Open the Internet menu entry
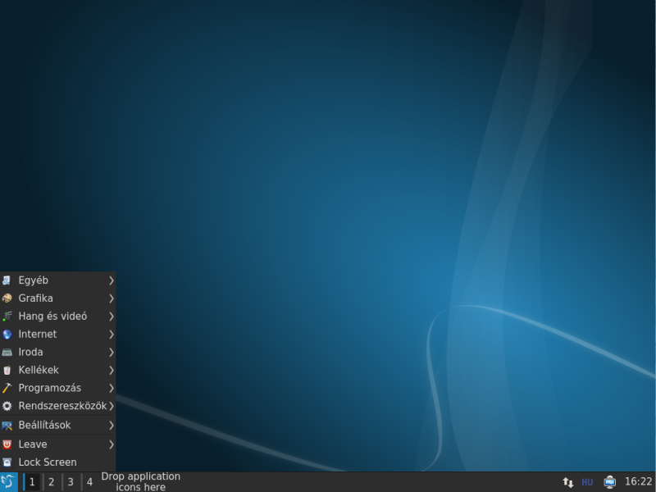Image resolution: width=656 pixels, height=492 pixels. point(57,335)
